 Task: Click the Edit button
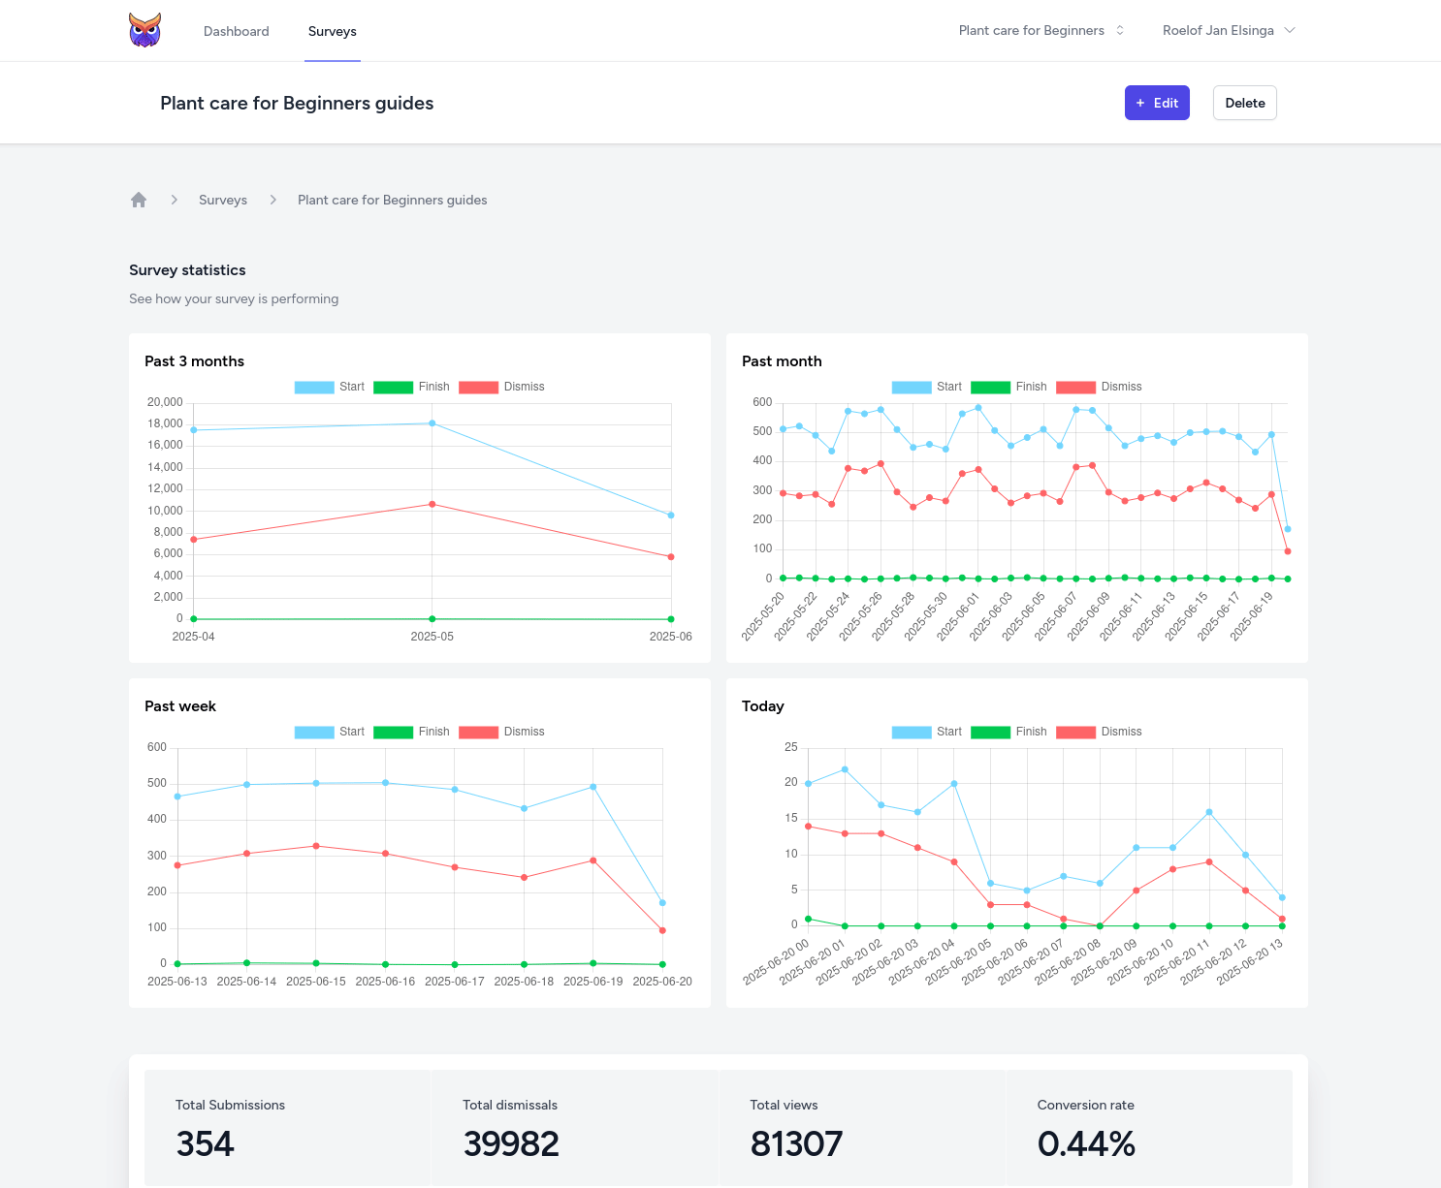(x=1157, y=103)
